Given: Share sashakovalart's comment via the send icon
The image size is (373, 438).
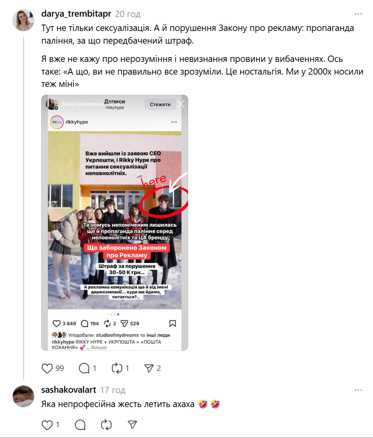Looking at the screenshot, I should (x=132, y=425).
